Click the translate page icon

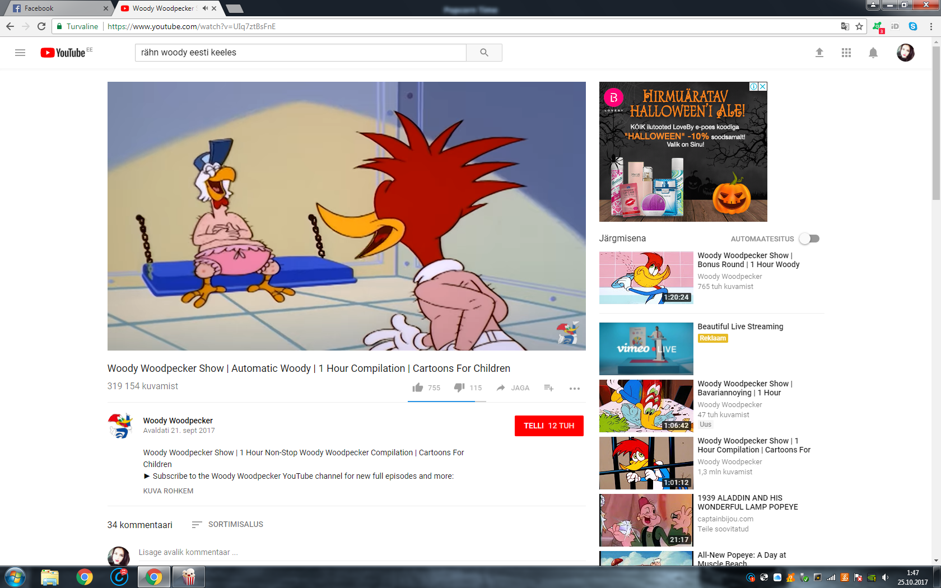845,26
